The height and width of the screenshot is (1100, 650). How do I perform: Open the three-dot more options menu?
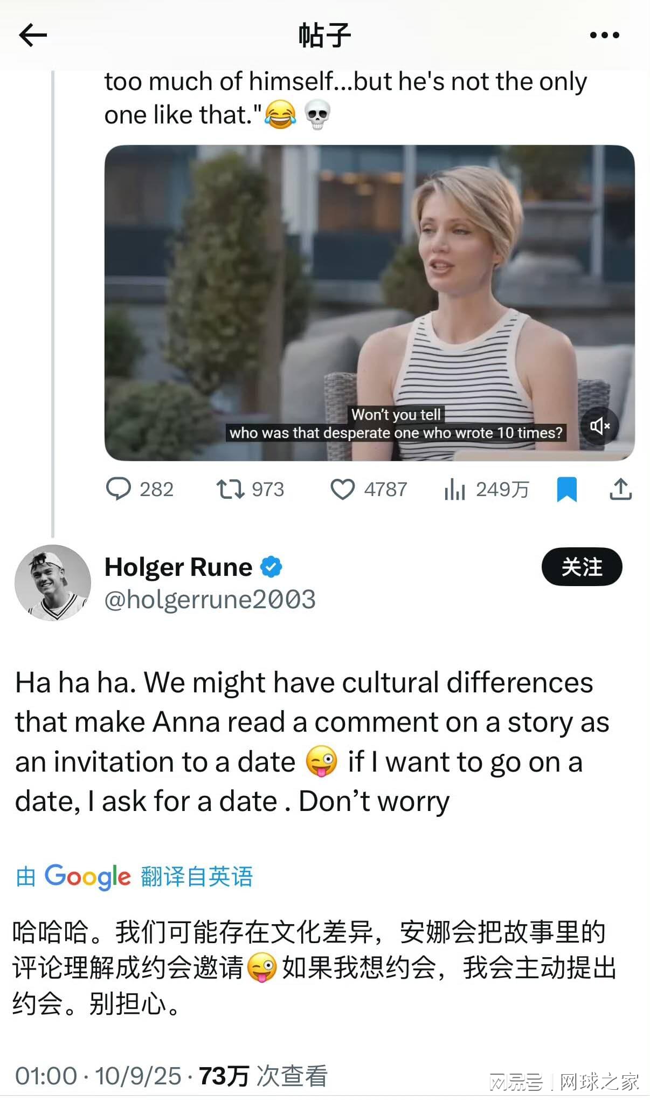tap(604, 36)
